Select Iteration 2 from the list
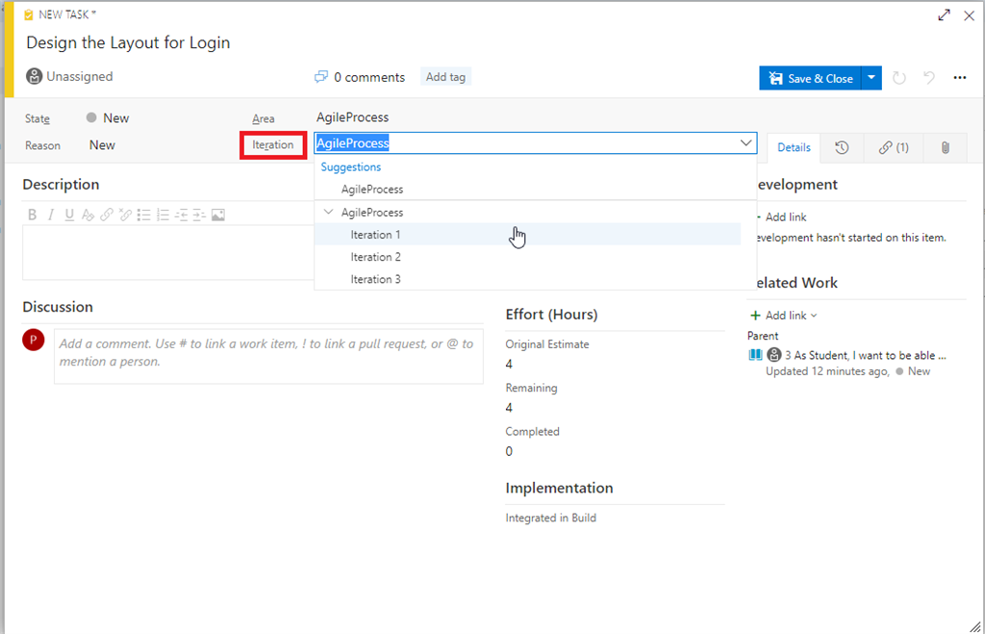 pyautogui.click(x=375, y=257)
